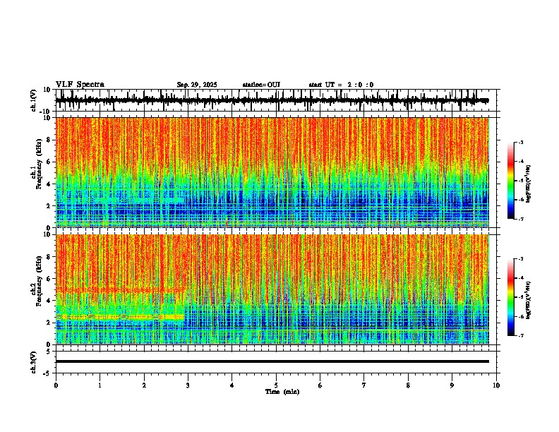The image size is (559, 432).
Task: Click the ch.2 colorbar label 'log(PSD)(V²/Hz)'
Action: point(528,300)
